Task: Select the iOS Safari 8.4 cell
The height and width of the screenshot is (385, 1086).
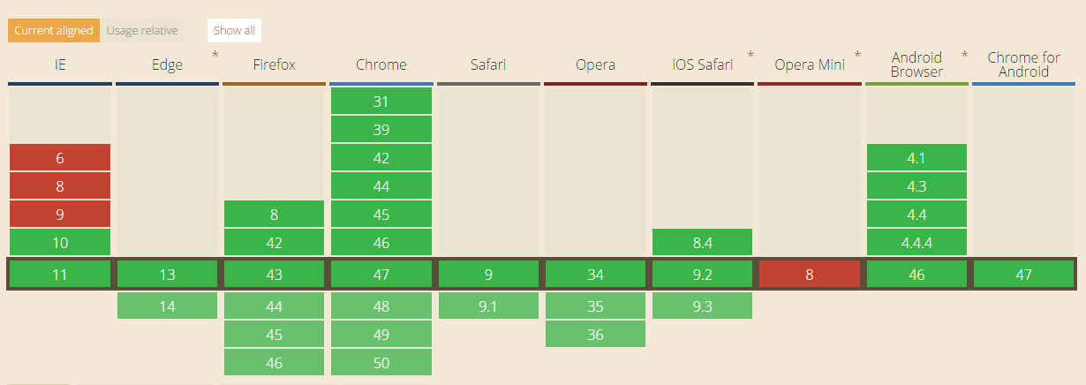Action: 702,242
